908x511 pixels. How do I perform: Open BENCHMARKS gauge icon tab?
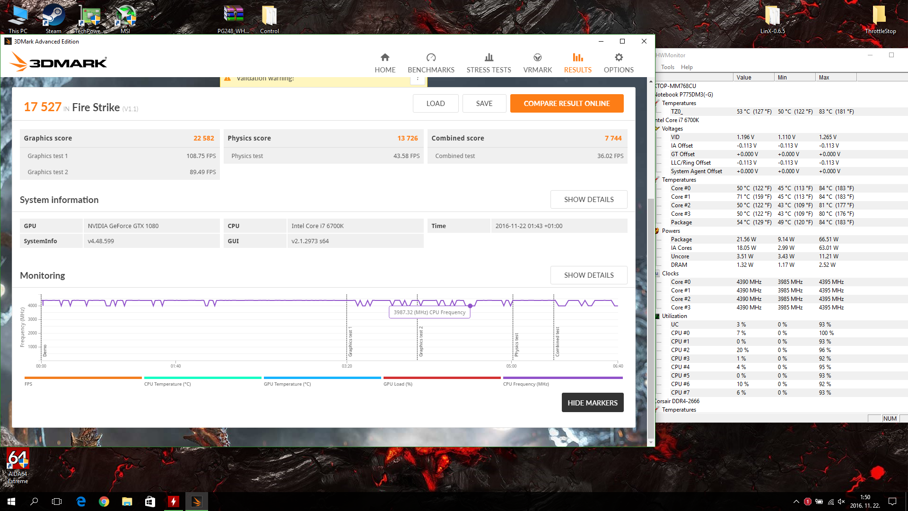431,57
